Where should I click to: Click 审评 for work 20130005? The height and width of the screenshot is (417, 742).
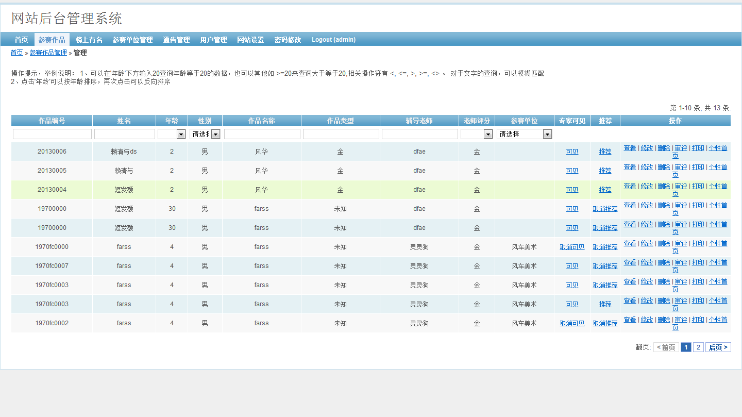click(681, 167)
